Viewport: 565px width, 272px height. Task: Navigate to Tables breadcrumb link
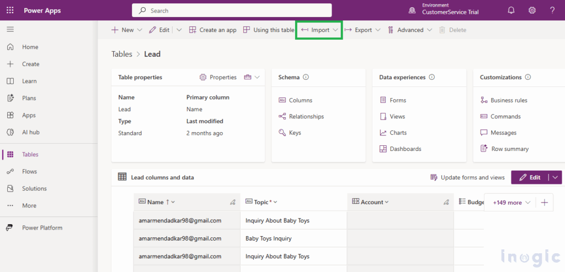[122, 54]
